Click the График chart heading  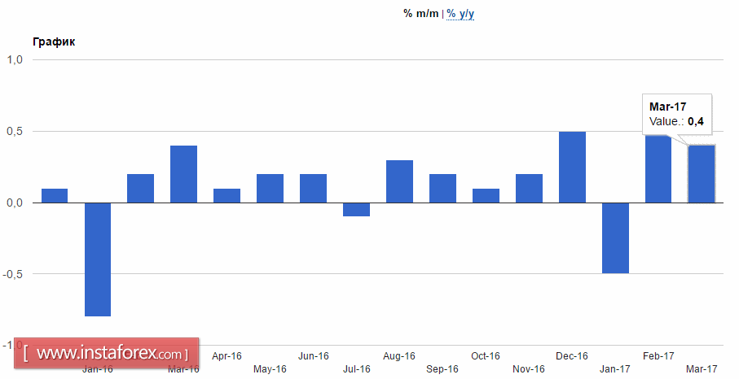[54, 41]
